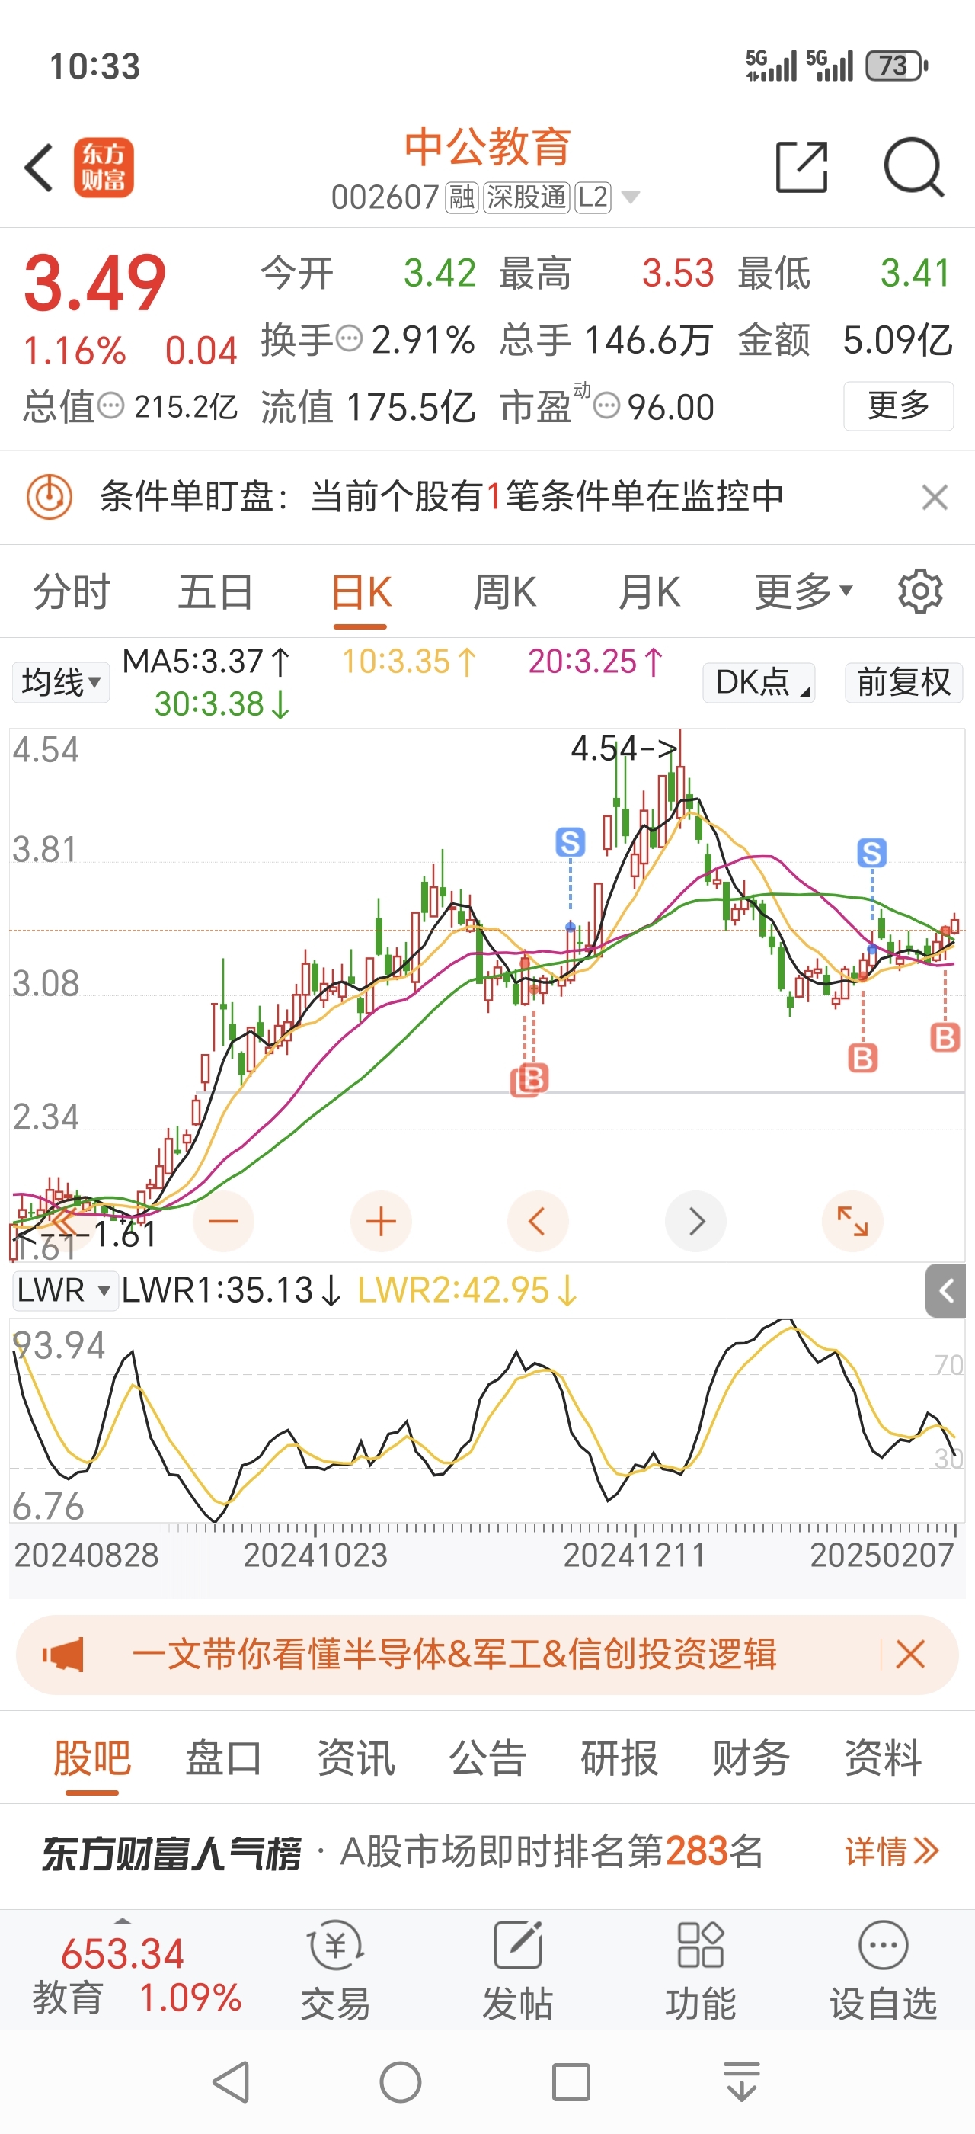Tap the second blue S sell marker
The width and height of the screenshot is (975, 2134).
click(871, 852)
